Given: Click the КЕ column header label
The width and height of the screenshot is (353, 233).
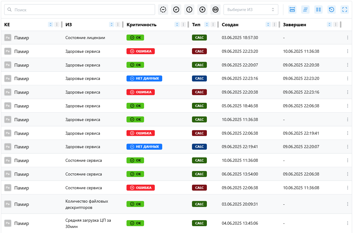Looking at the screenshot, I should pyautogui.click(x=7, y=24).
